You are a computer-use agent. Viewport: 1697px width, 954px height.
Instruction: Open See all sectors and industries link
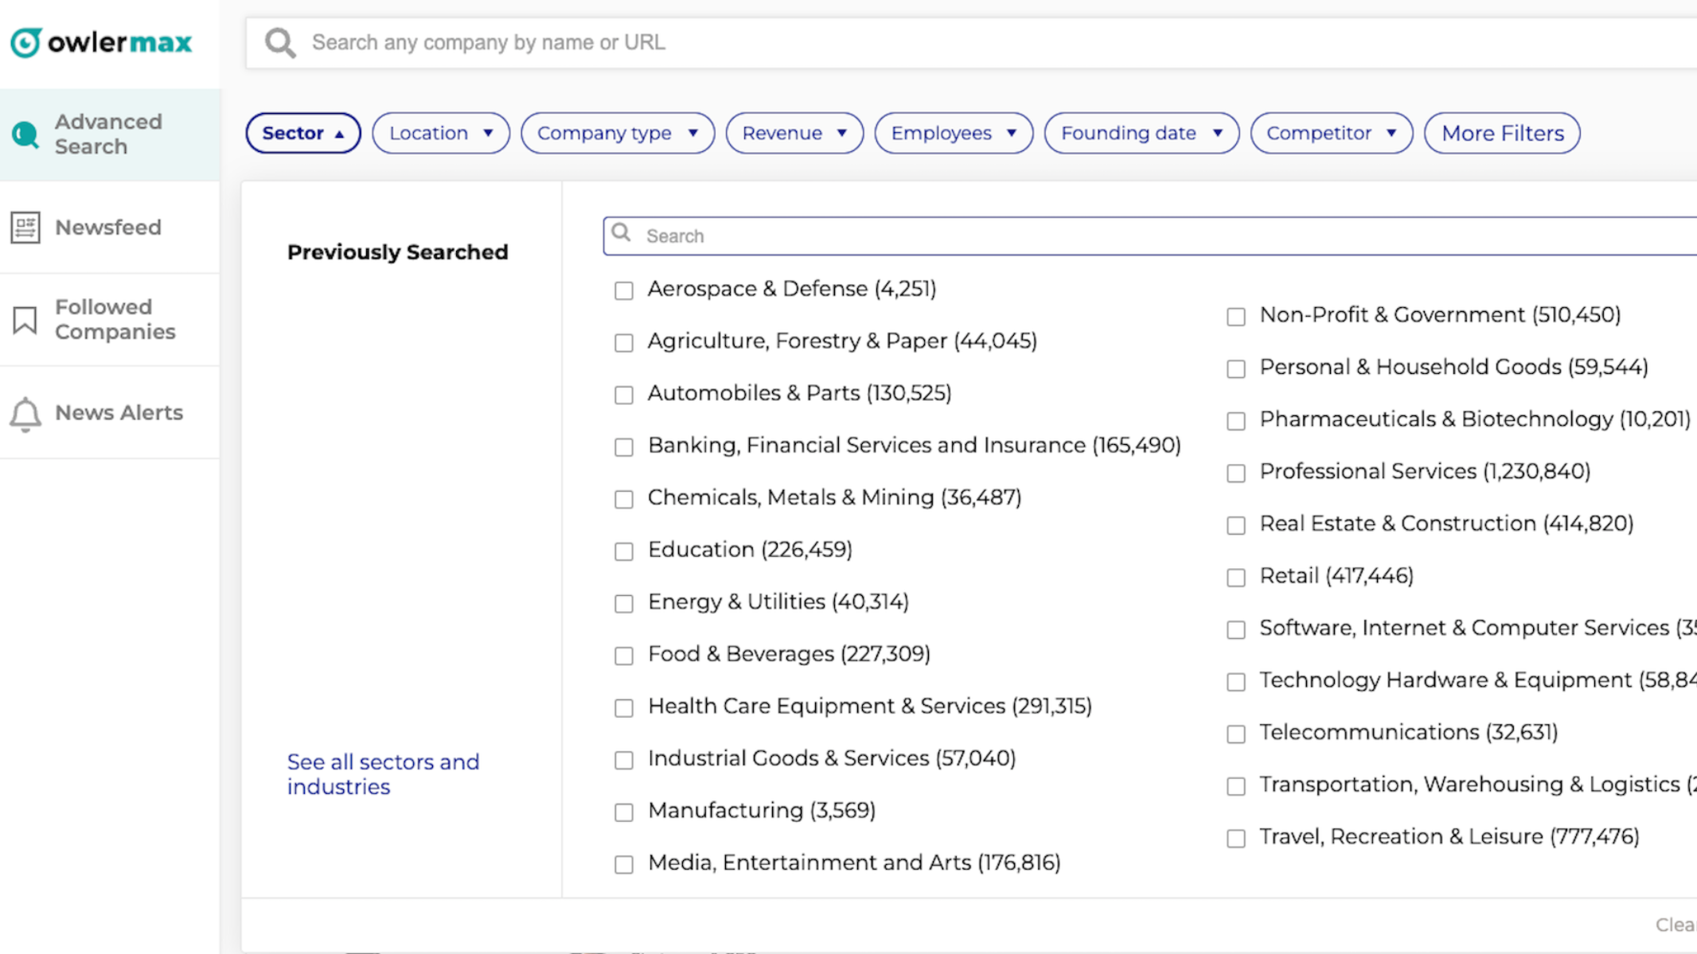point(383,773)
